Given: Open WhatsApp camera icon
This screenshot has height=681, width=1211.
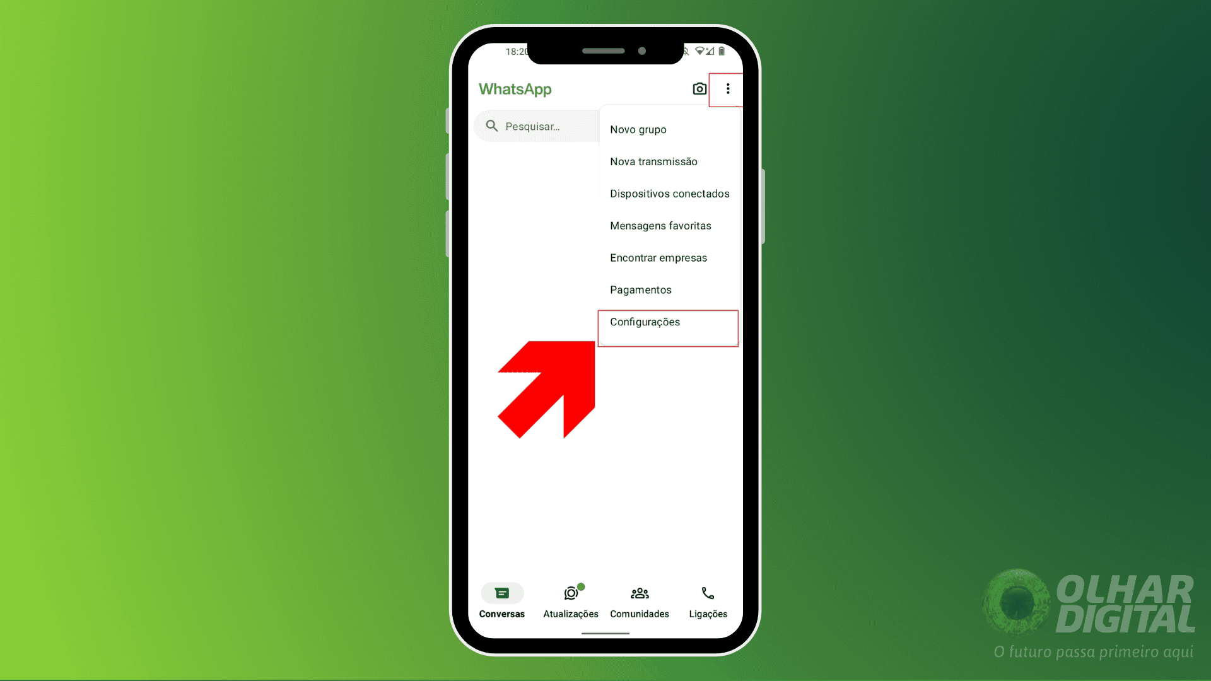Looking at the screenshot, I should 699,89.
